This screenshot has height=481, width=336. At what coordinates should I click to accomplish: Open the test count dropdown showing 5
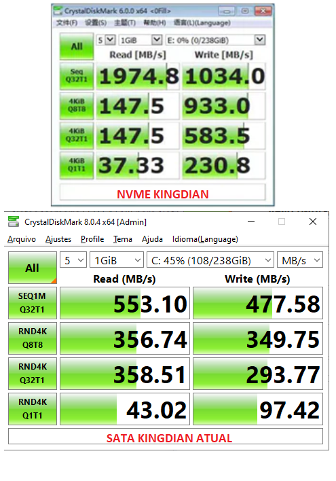click(x=73, y=260)
